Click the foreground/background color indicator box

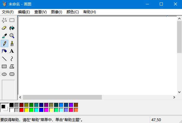4,108
